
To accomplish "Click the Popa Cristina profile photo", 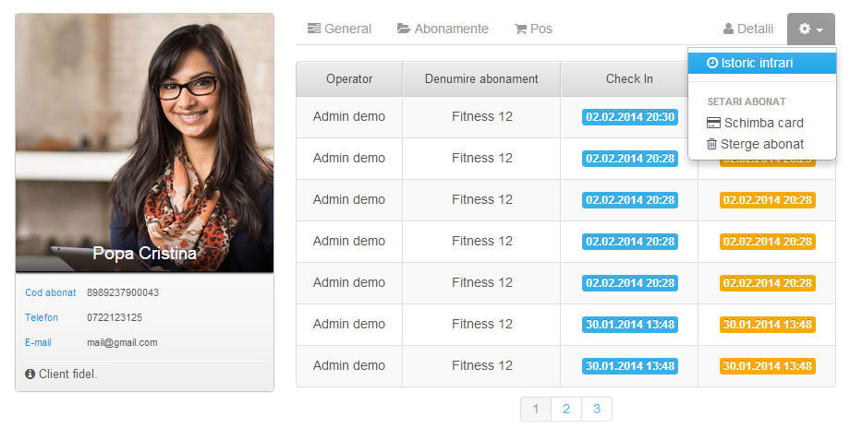I will pyautogui.click(x=145, y=138).
